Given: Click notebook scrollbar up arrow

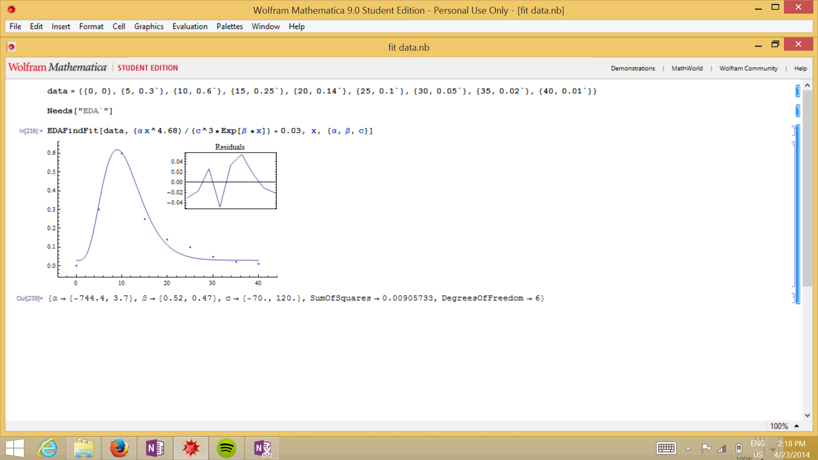Looking at the screenshot, I should pos(807,86).
